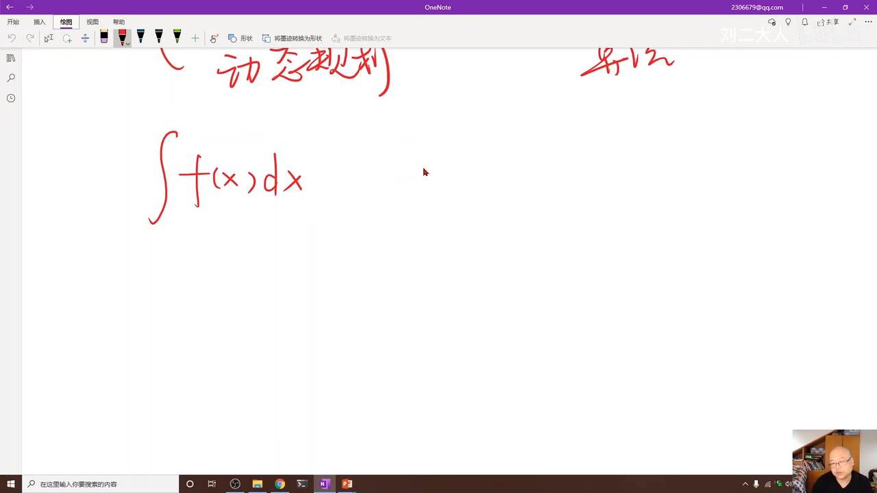This screenshot has width=877, height=493.
Task: Click the 形状 shapes button
Action: (240, 38)
